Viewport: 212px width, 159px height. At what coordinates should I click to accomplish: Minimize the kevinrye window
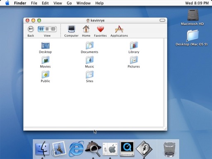coord(33,20)
